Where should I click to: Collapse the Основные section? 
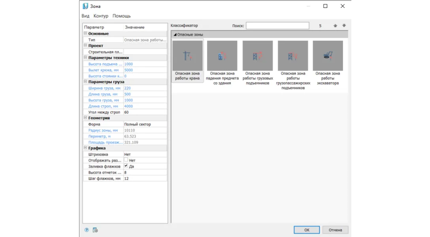[x=85, y=33]
